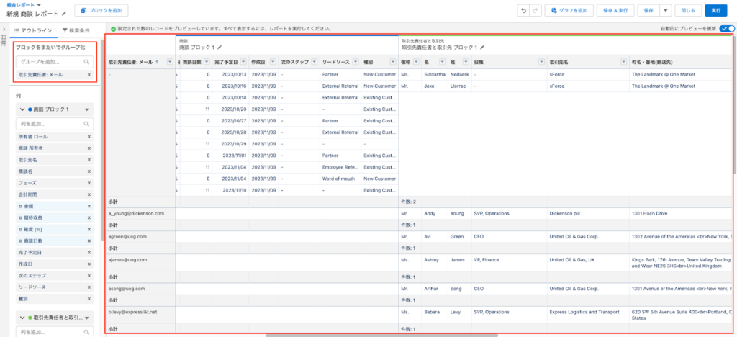
Task: Click the 保存 button
Action: 648,10
